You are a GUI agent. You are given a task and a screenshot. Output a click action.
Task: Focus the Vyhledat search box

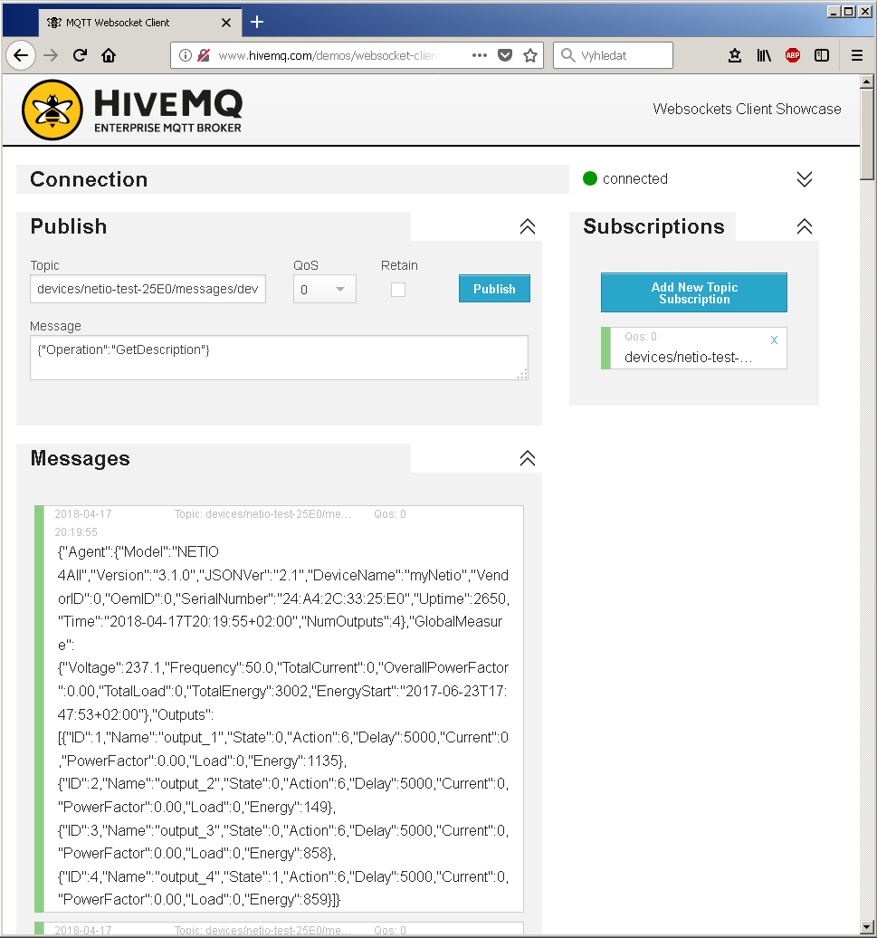coord(614,55)
